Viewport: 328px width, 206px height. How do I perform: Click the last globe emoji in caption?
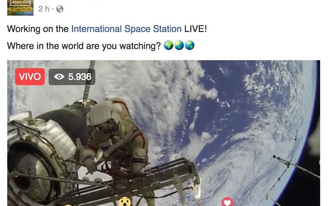click(x=189, y=45)
